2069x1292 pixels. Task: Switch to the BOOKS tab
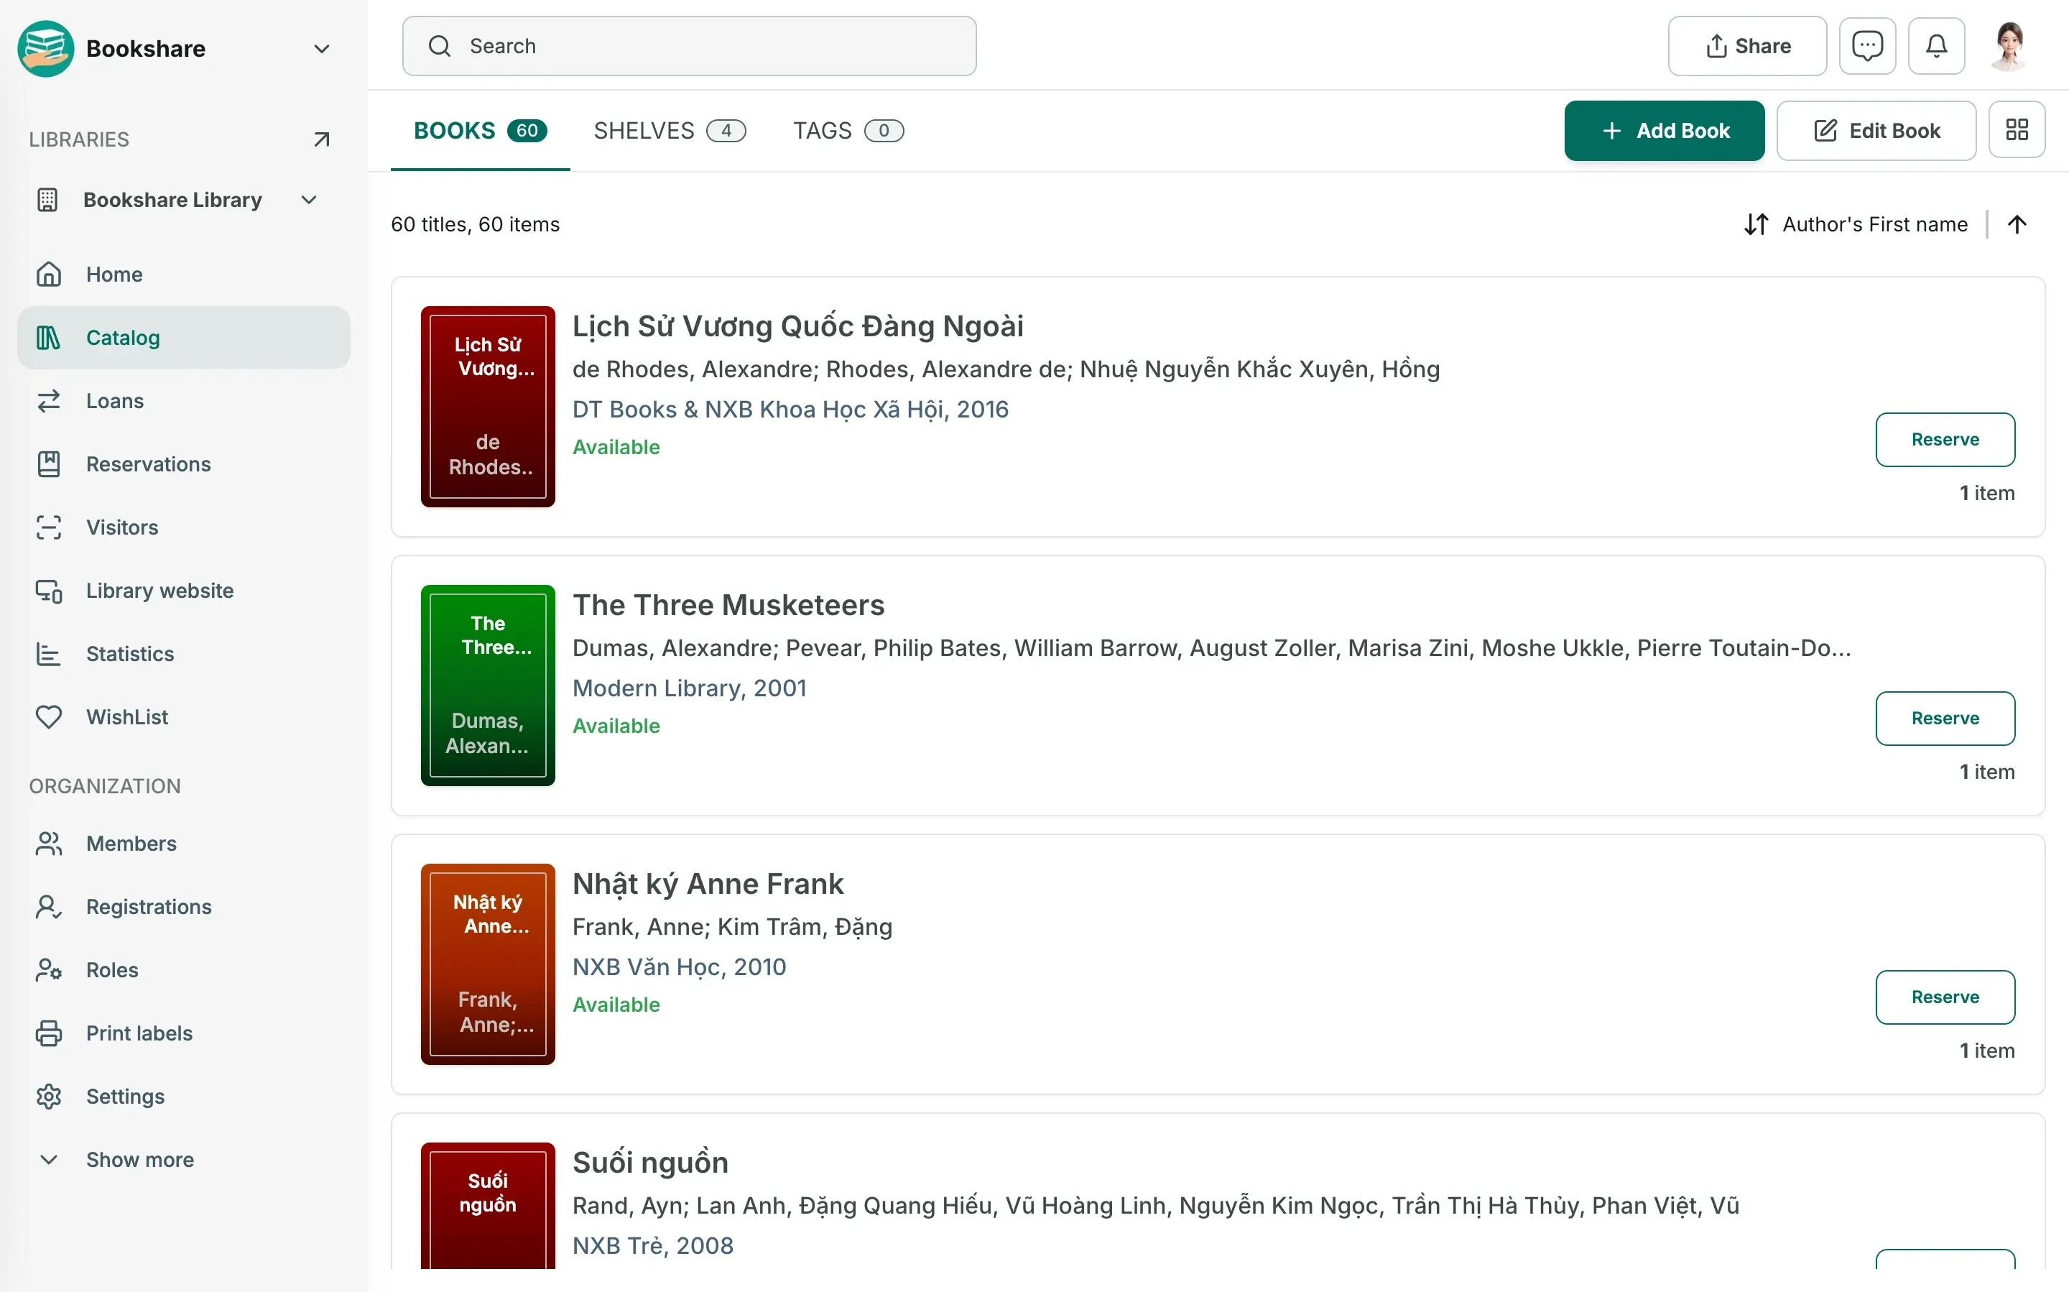coord(480,131)
